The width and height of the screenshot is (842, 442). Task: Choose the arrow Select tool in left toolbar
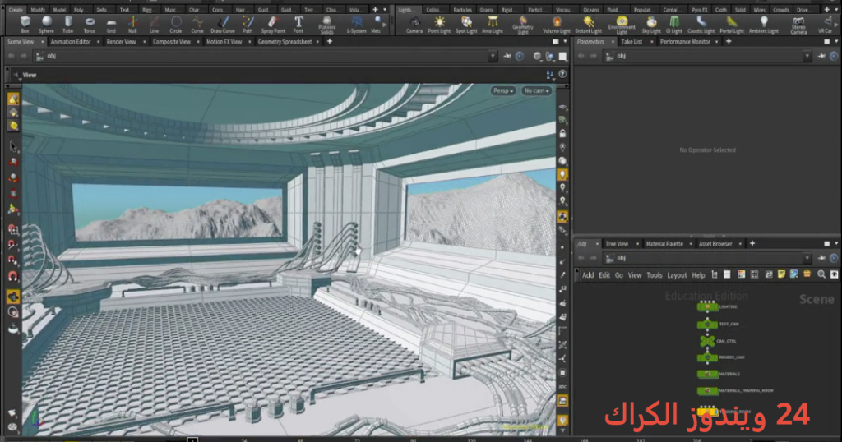[13, 146]
